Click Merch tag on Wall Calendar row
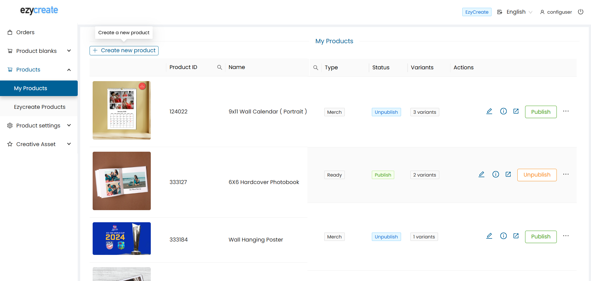 click(x=334, y=112)
